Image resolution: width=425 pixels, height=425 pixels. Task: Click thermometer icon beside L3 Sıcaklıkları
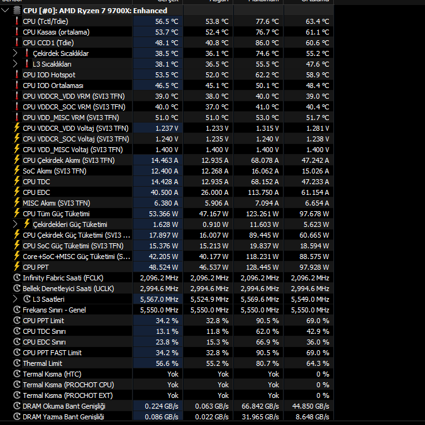(27, 64)
